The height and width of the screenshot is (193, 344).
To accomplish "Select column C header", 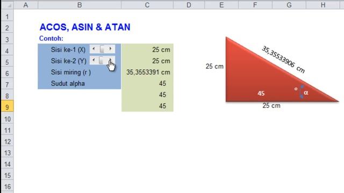I will 147,5.
